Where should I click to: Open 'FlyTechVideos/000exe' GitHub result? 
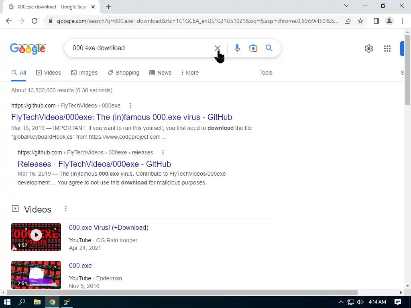[122, 117]
